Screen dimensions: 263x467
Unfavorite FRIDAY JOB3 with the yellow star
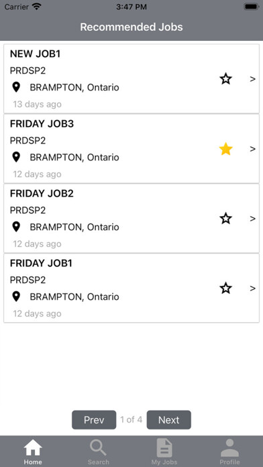coord(226,149)
